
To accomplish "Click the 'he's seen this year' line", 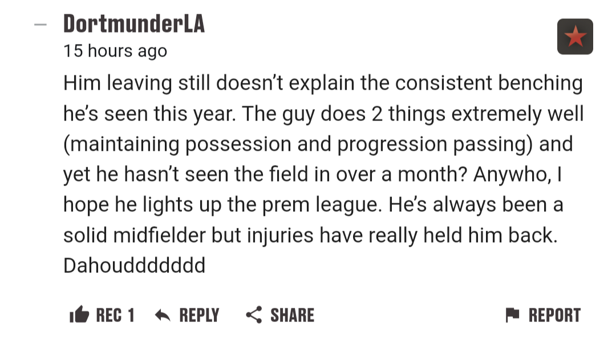I will [323, 114].
